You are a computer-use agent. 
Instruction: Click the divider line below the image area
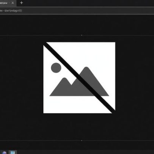(77, 140)
